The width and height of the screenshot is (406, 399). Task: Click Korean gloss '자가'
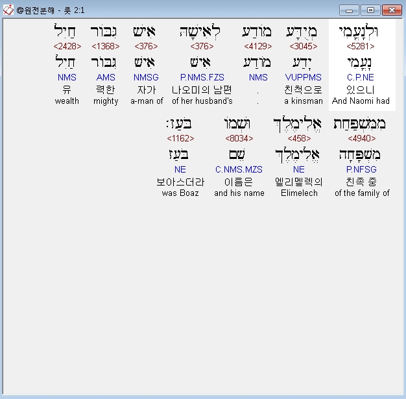tap(147, 90)
